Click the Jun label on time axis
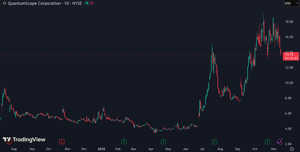This screenshot has height=152, width=300. tap(186, 149)
